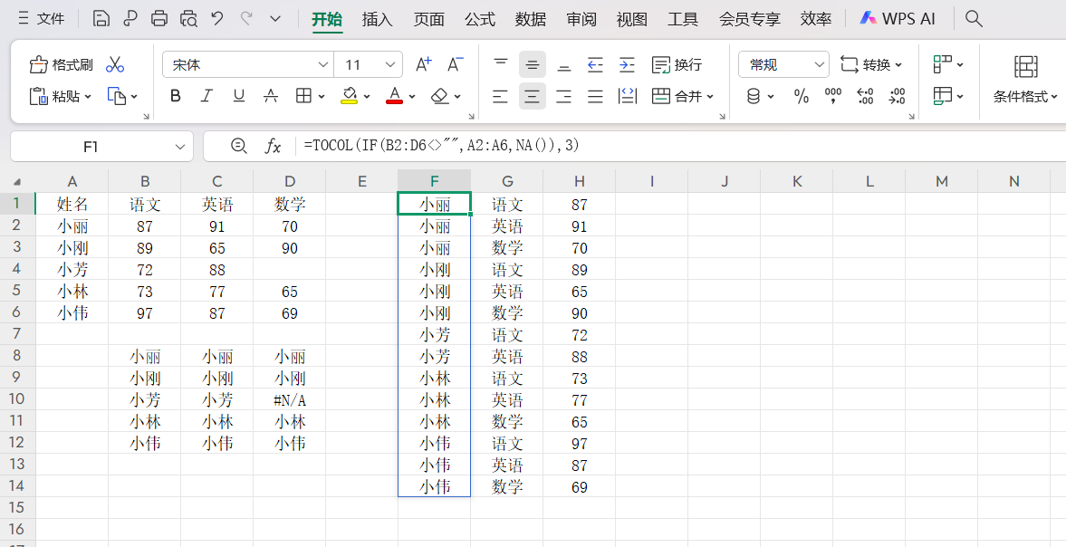Toggle Bold formatting

point(176,96)
